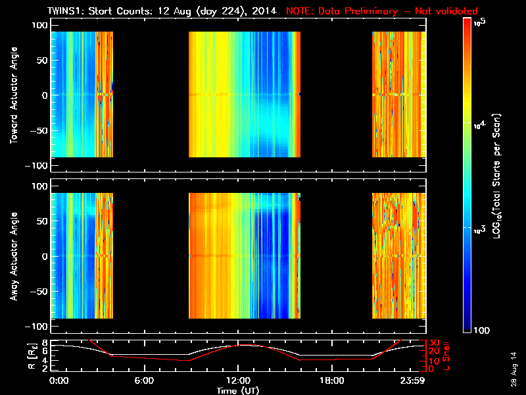Click the "12:00" time tick label
Viewport: 526px width, 395px height.
(238, 381)
